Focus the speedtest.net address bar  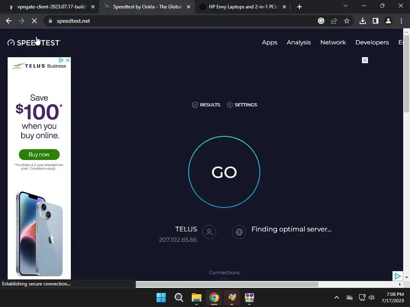(181, 21)
